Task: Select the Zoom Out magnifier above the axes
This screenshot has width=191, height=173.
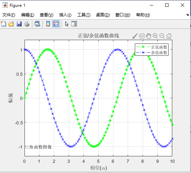Action: pos(162,36)
